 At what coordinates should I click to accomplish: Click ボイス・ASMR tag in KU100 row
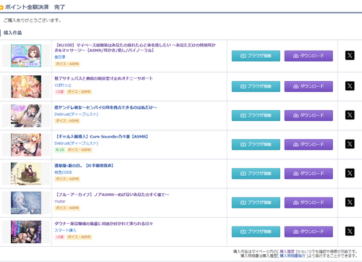pyautogui.click(x=67, y=64)
